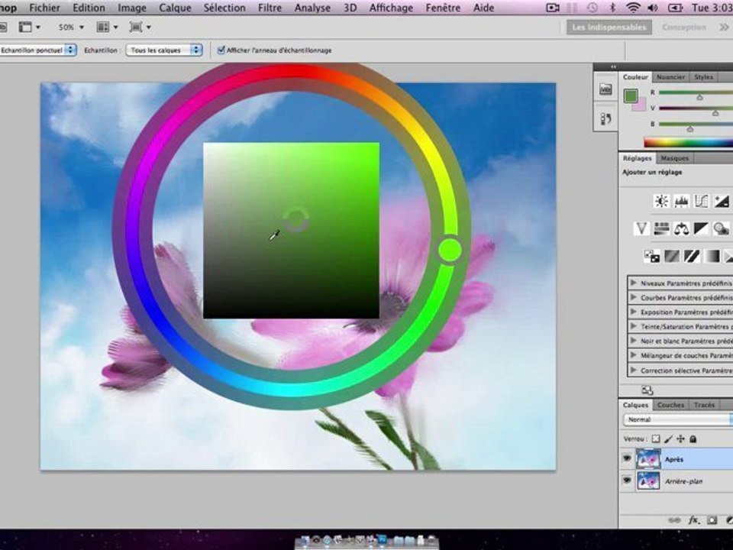Add a layer style with fx button
The height and width of the screenshot is (550, 733).
tap(693, 519)
